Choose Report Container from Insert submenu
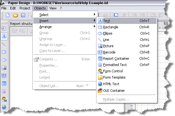Viewport: 175px width, 116px height. [127, 58]
